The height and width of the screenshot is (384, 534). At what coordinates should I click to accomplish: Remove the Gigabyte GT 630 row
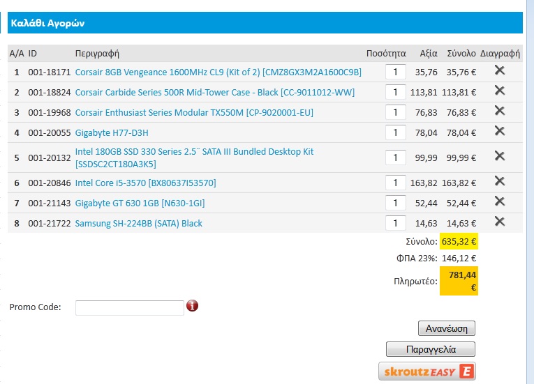(x=500, y=201)
